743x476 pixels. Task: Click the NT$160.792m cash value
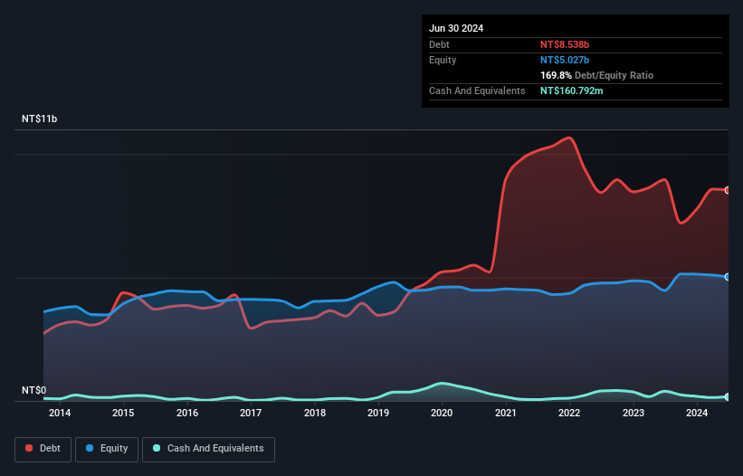coord(571,90)
